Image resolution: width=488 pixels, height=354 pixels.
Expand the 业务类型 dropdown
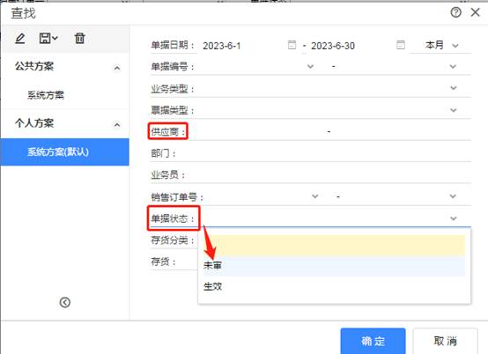click(454, 88)
